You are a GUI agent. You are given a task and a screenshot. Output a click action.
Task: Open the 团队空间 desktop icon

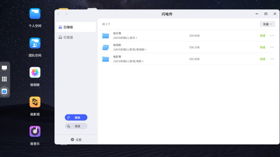[x=35, y=43]
